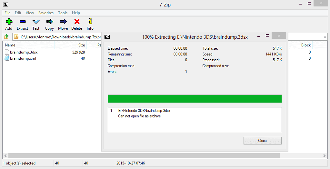Sort by the Size column header
Viewport: 330px width, 169px height.
pos(82,45)
